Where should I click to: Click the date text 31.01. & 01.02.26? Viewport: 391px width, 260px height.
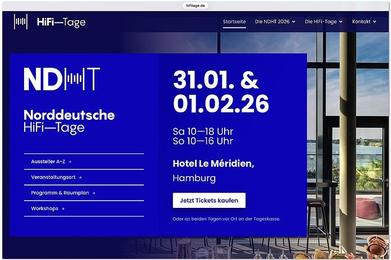click(221, 91)
